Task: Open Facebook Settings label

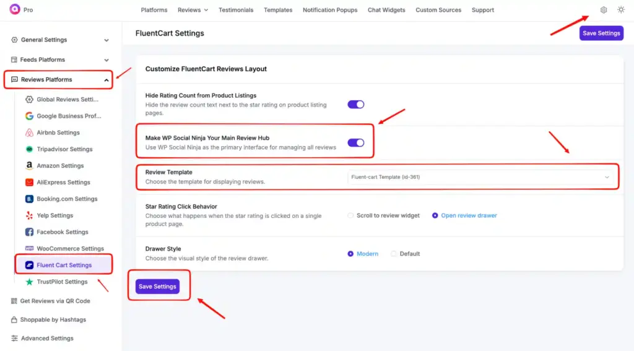Action: [x=63, y=232]
